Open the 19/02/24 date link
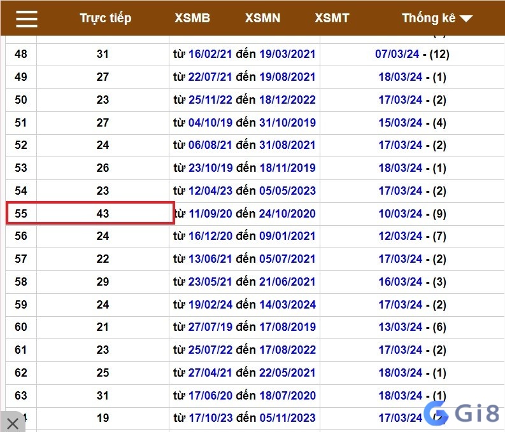The height and width of the screenshot is (432, 505). tap(210, 305)
